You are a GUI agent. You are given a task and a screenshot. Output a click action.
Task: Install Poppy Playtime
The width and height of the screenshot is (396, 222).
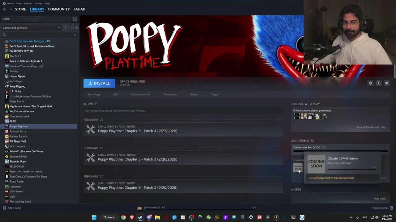click(99, 83)
